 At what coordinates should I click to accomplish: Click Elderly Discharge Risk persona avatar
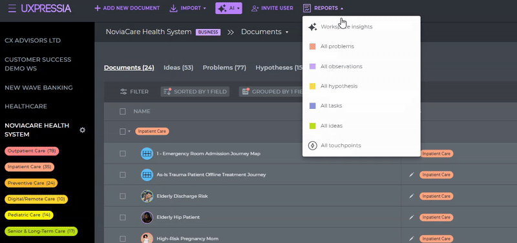tap(147, 197)
